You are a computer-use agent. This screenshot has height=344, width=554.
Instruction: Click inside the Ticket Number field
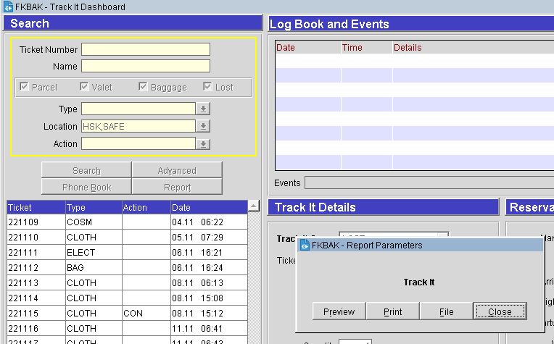click(145, 49)
